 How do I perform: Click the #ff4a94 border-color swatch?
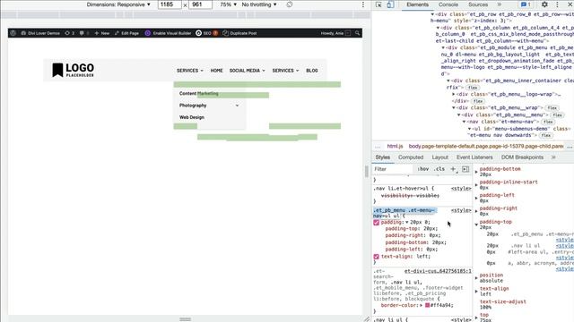coord(427,305)
